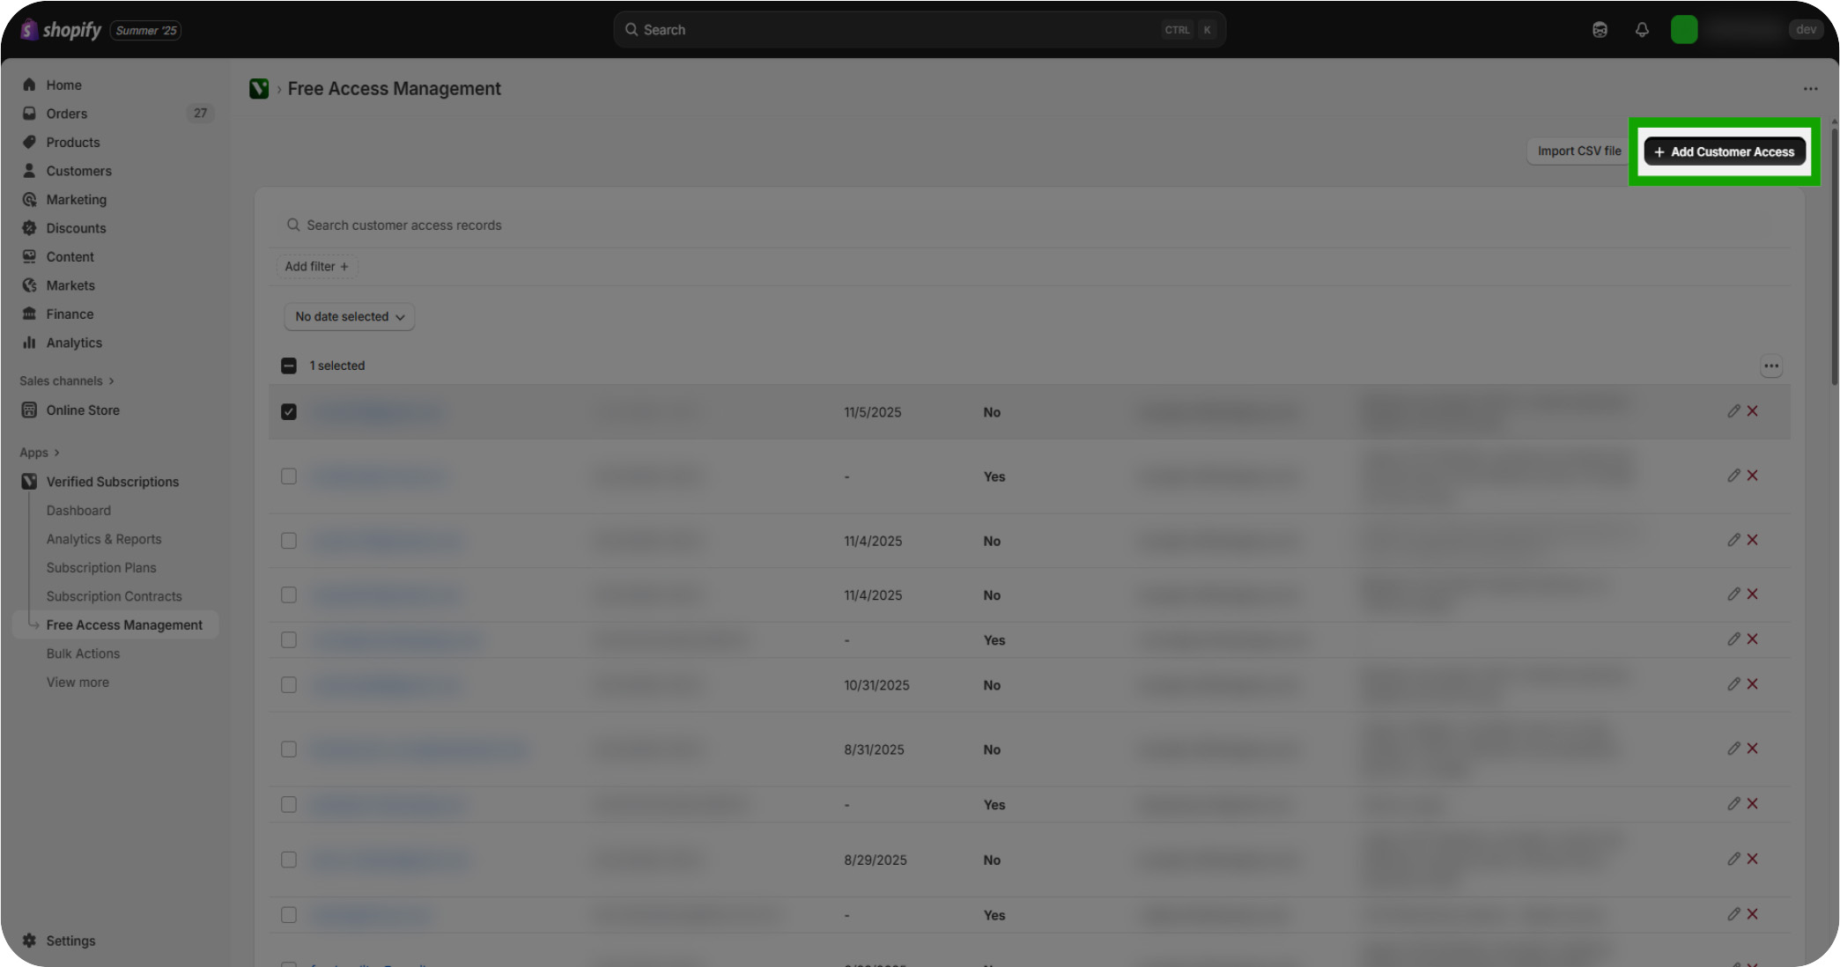Tick the checkbox for the 8/29/2025 record
Viewport: 1840px width, 967px height.
[x=289, y=860]
